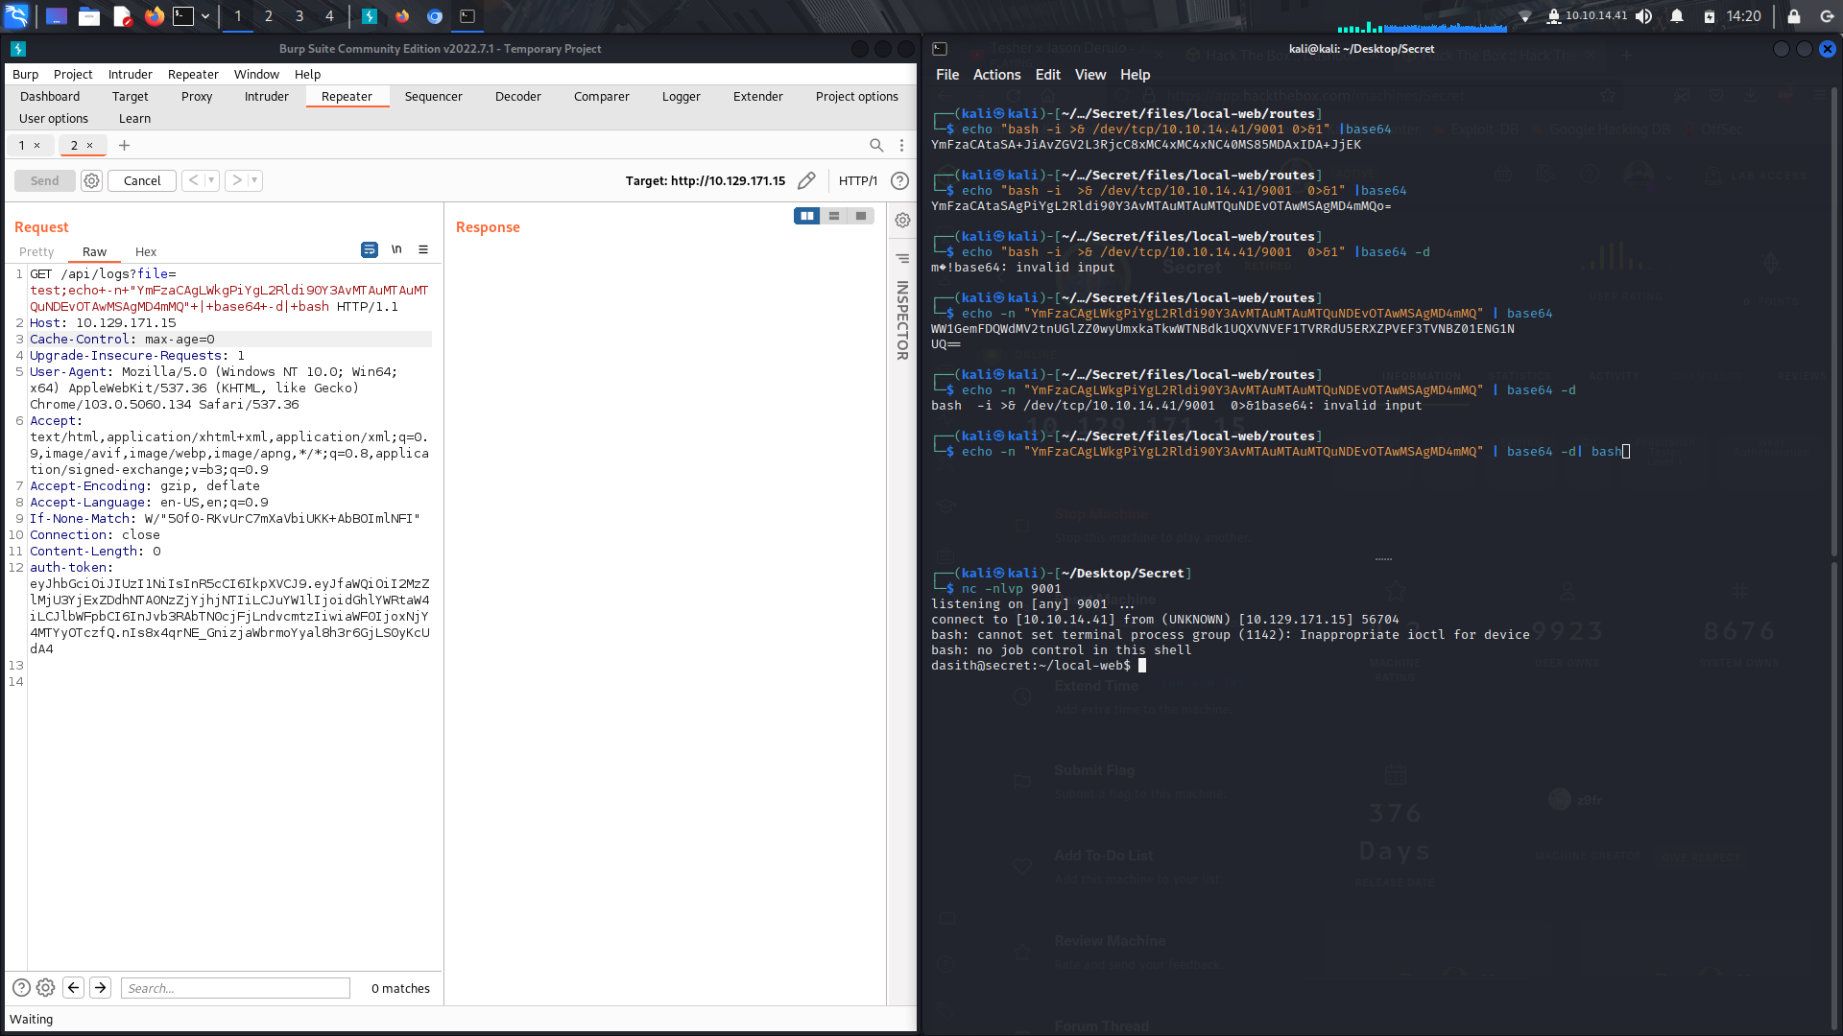Open the Actions menu in the terminal
1843x1036 pixels.
(x=995, y=74)
